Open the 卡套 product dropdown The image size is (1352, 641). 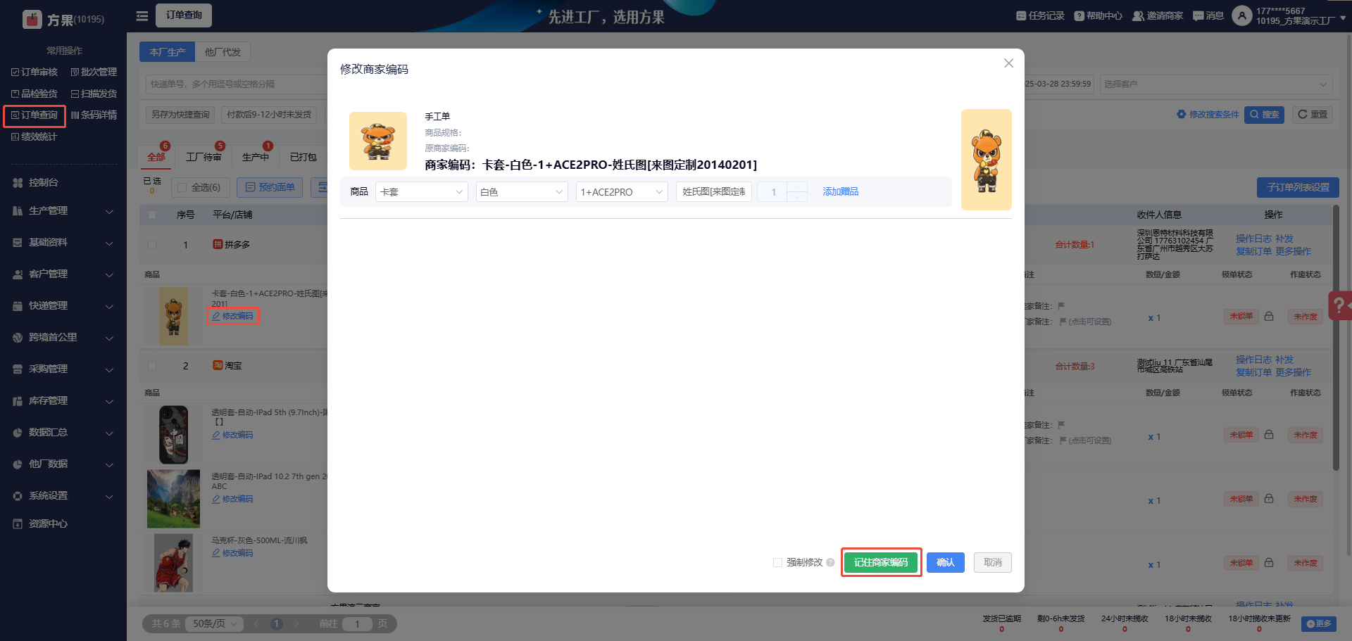422,192
